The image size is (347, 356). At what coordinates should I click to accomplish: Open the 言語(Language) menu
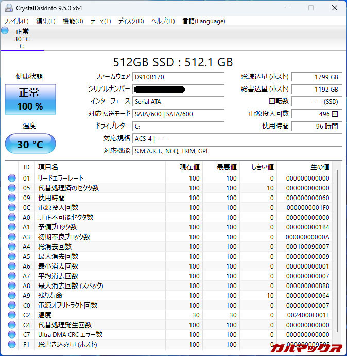click(x=203, y=21)
